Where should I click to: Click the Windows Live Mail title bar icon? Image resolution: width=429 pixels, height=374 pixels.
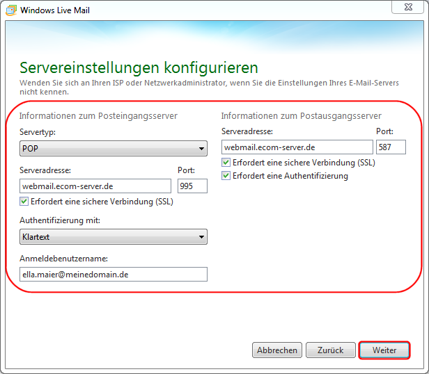click(11, 10)
